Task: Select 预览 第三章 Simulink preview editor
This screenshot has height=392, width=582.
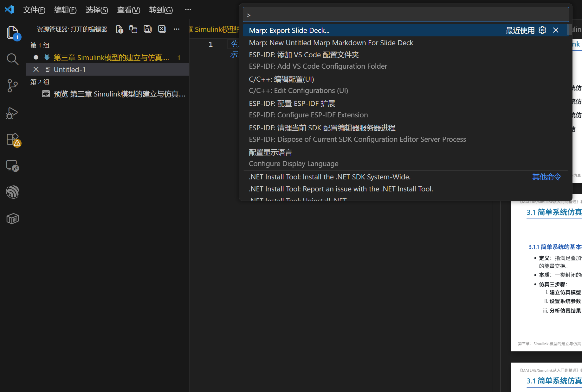Action: [x=108, y=94]
